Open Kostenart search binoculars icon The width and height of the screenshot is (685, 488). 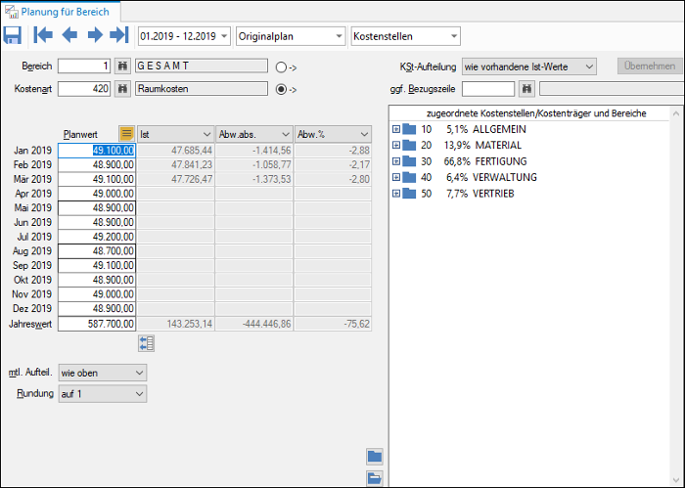pos(122,89)
